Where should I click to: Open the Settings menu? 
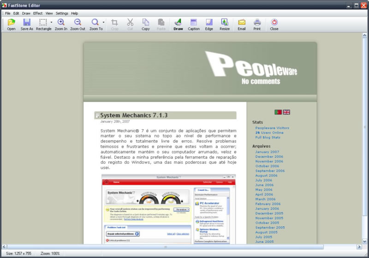62,13
